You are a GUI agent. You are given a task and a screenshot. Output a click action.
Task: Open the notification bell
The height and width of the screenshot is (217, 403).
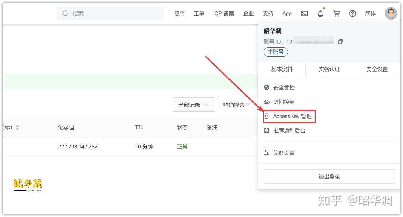coord(320,13)
